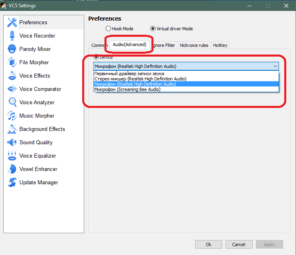296x255 pixels.
Task: Click the Parody Mixer icon
Action: (12, 49)
